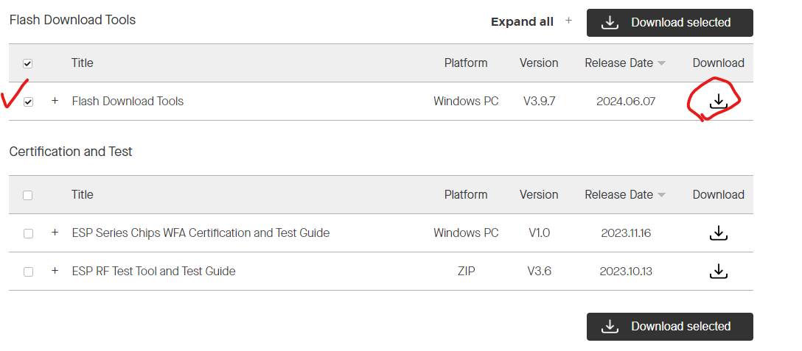
Task: Click the bottom Download selected button
Action: pyautogui.click(x=669, y=327)
